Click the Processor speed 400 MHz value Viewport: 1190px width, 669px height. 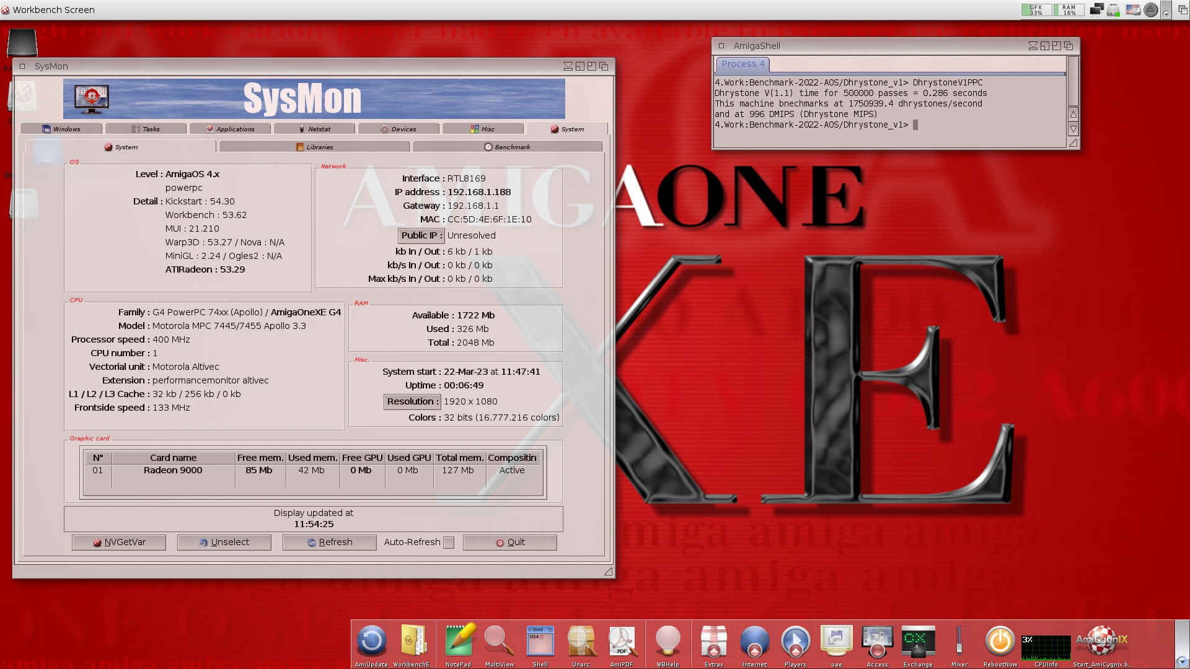[171, 339]
